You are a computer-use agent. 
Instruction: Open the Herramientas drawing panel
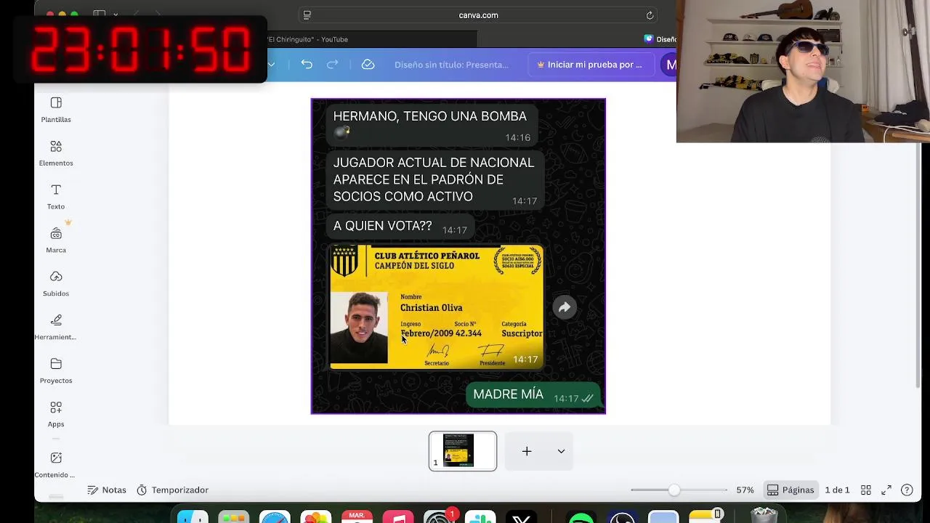point(56,328)
